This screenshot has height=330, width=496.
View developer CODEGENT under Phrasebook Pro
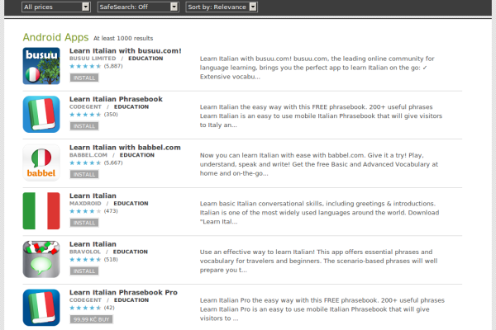coord(85,300)
